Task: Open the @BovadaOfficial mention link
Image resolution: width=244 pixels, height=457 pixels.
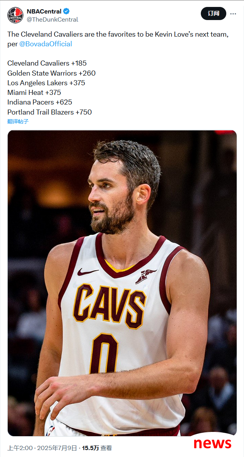Action: (45, 44)
